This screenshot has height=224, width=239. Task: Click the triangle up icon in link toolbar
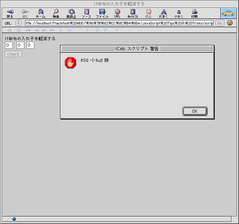[x=60, y=30]
